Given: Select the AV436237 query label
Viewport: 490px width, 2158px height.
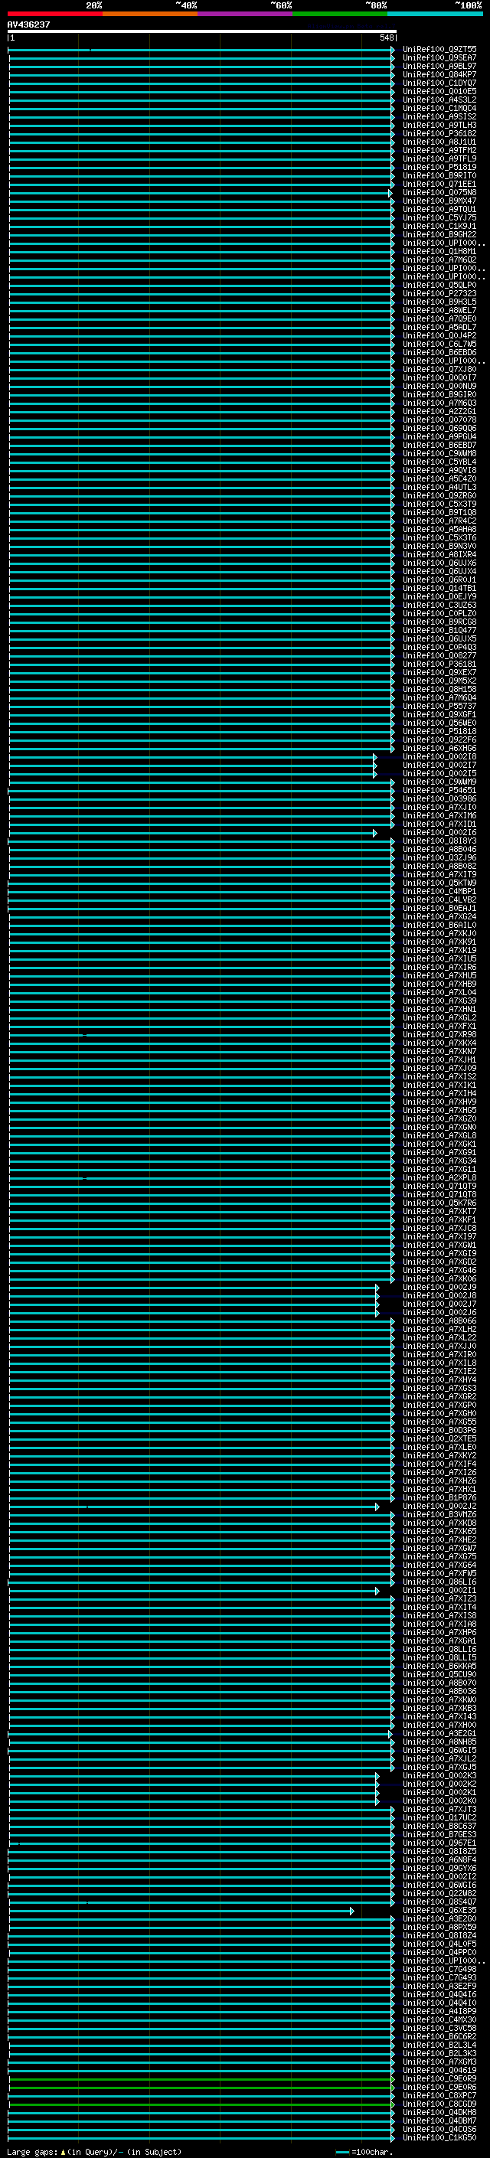Looking at the screenshot, I should 28,25.
